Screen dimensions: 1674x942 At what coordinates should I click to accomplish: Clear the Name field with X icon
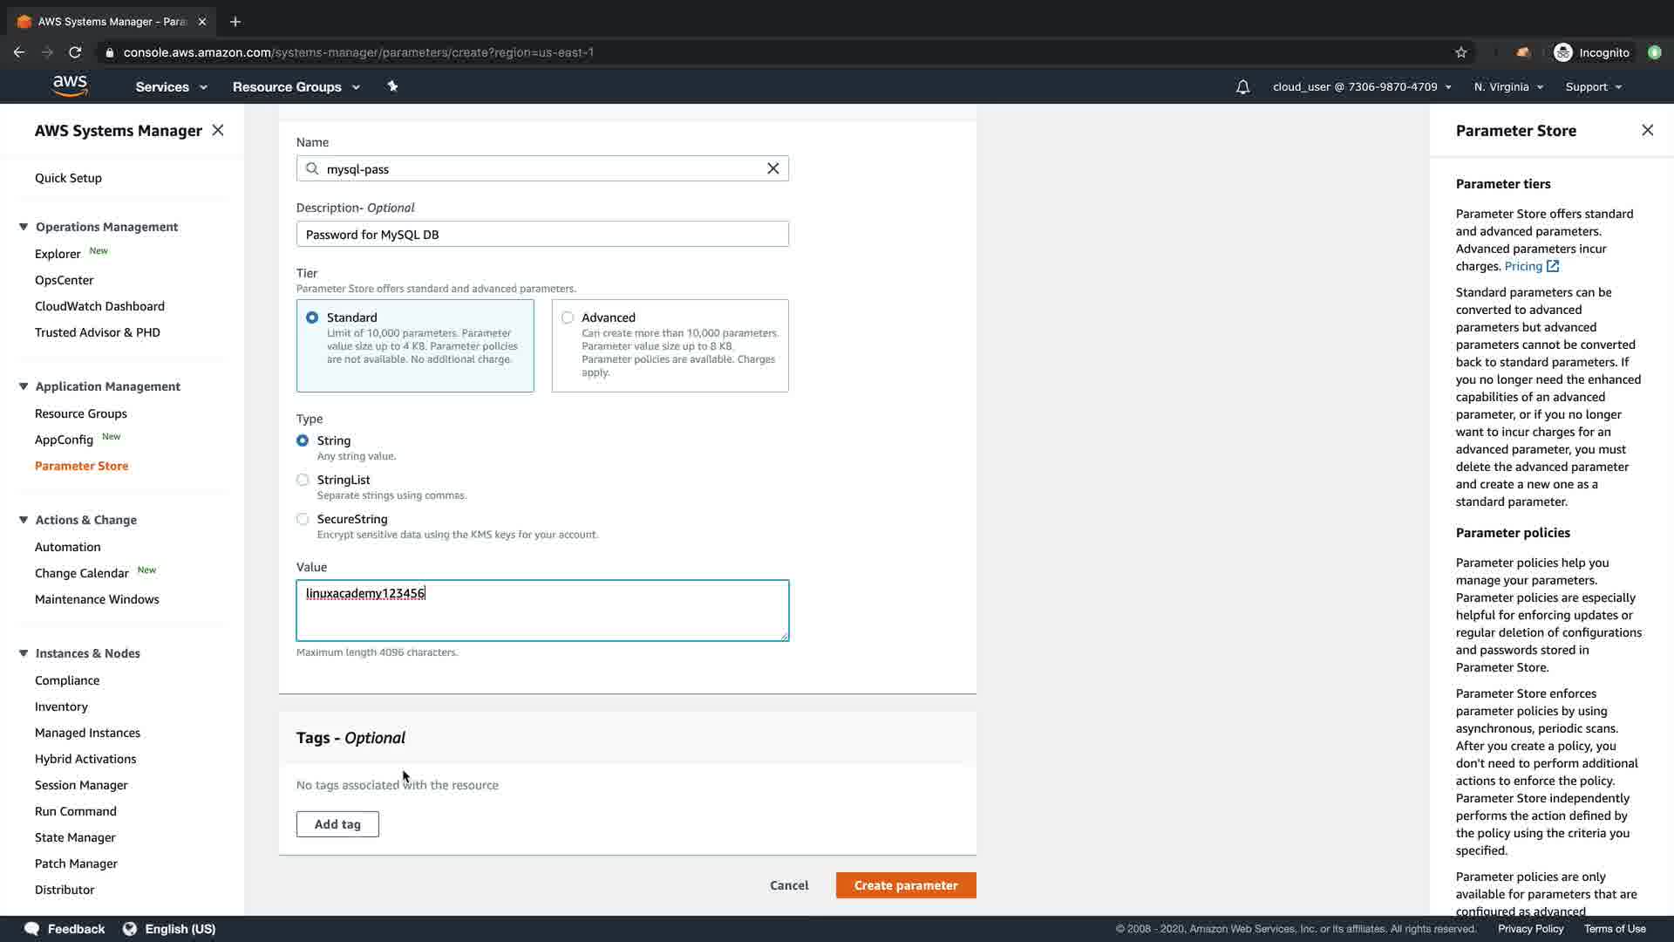click(x=772, y=168)
